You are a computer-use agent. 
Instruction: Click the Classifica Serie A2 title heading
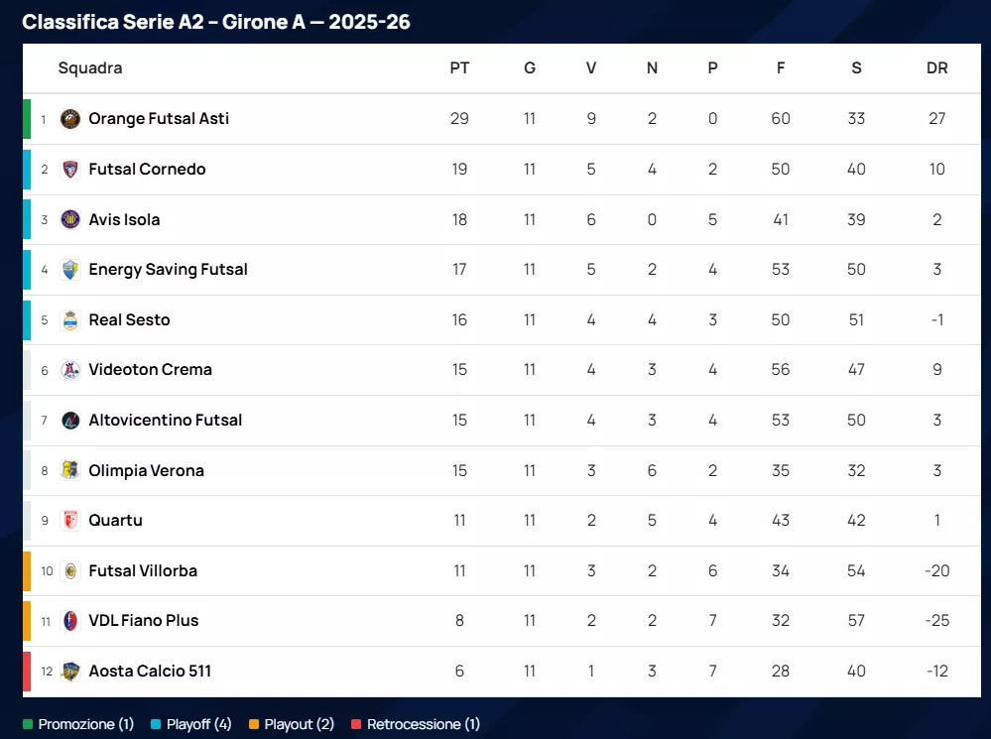[x=216, y=22]
